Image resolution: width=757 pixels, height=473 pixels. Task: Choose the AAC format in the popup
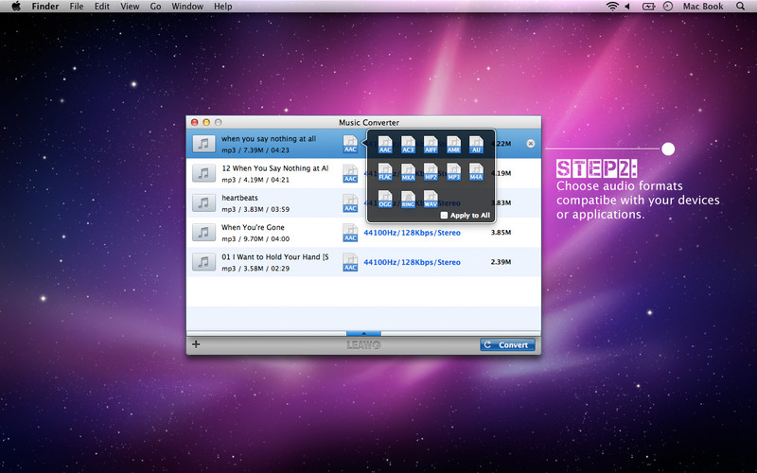(x=385, y=145)
